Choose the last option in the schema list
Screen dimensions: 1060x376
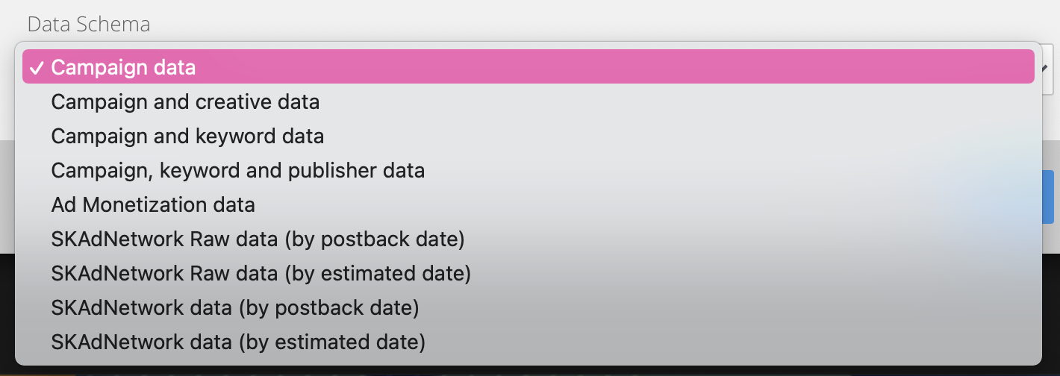(x=238, y=342)
